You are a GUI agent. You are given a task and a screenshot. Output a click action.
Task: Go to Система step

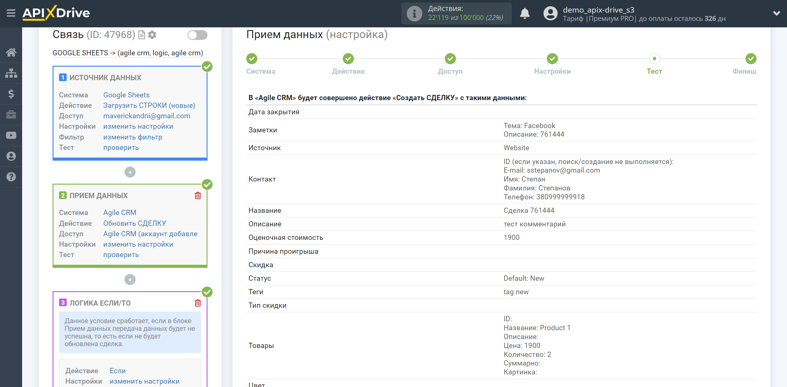point(252,59)
